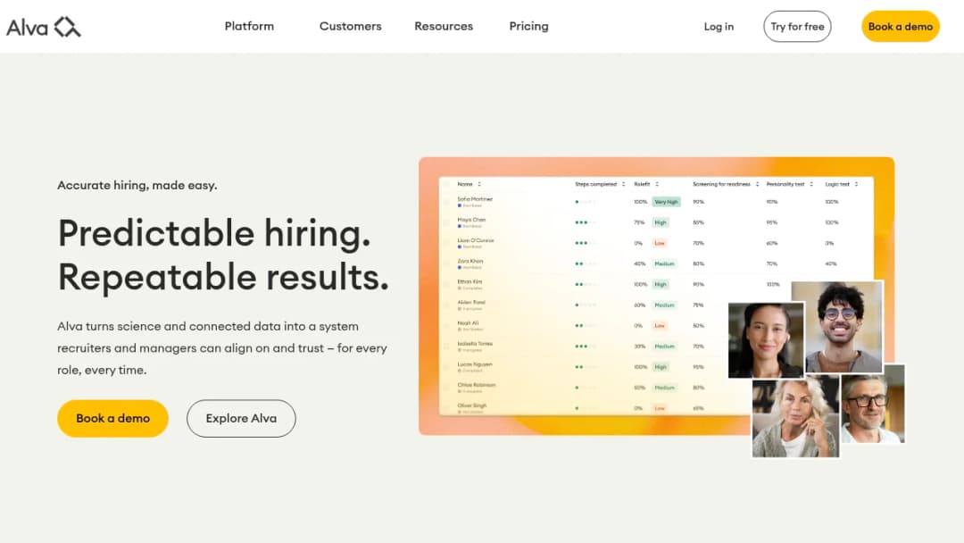The image size is (964, 543).
Task: Sort by the Personality test column arrows
Action: coord(811,184)
